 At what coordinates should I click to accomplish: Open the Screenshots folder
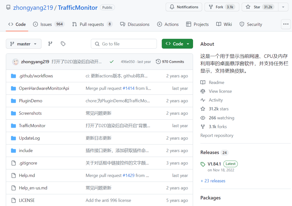(30, 113)
